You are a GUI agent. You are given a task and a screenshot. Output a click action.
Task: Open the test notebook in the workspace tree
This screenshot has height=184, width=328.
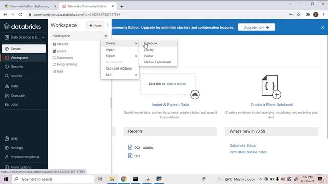tap(58, 71)
